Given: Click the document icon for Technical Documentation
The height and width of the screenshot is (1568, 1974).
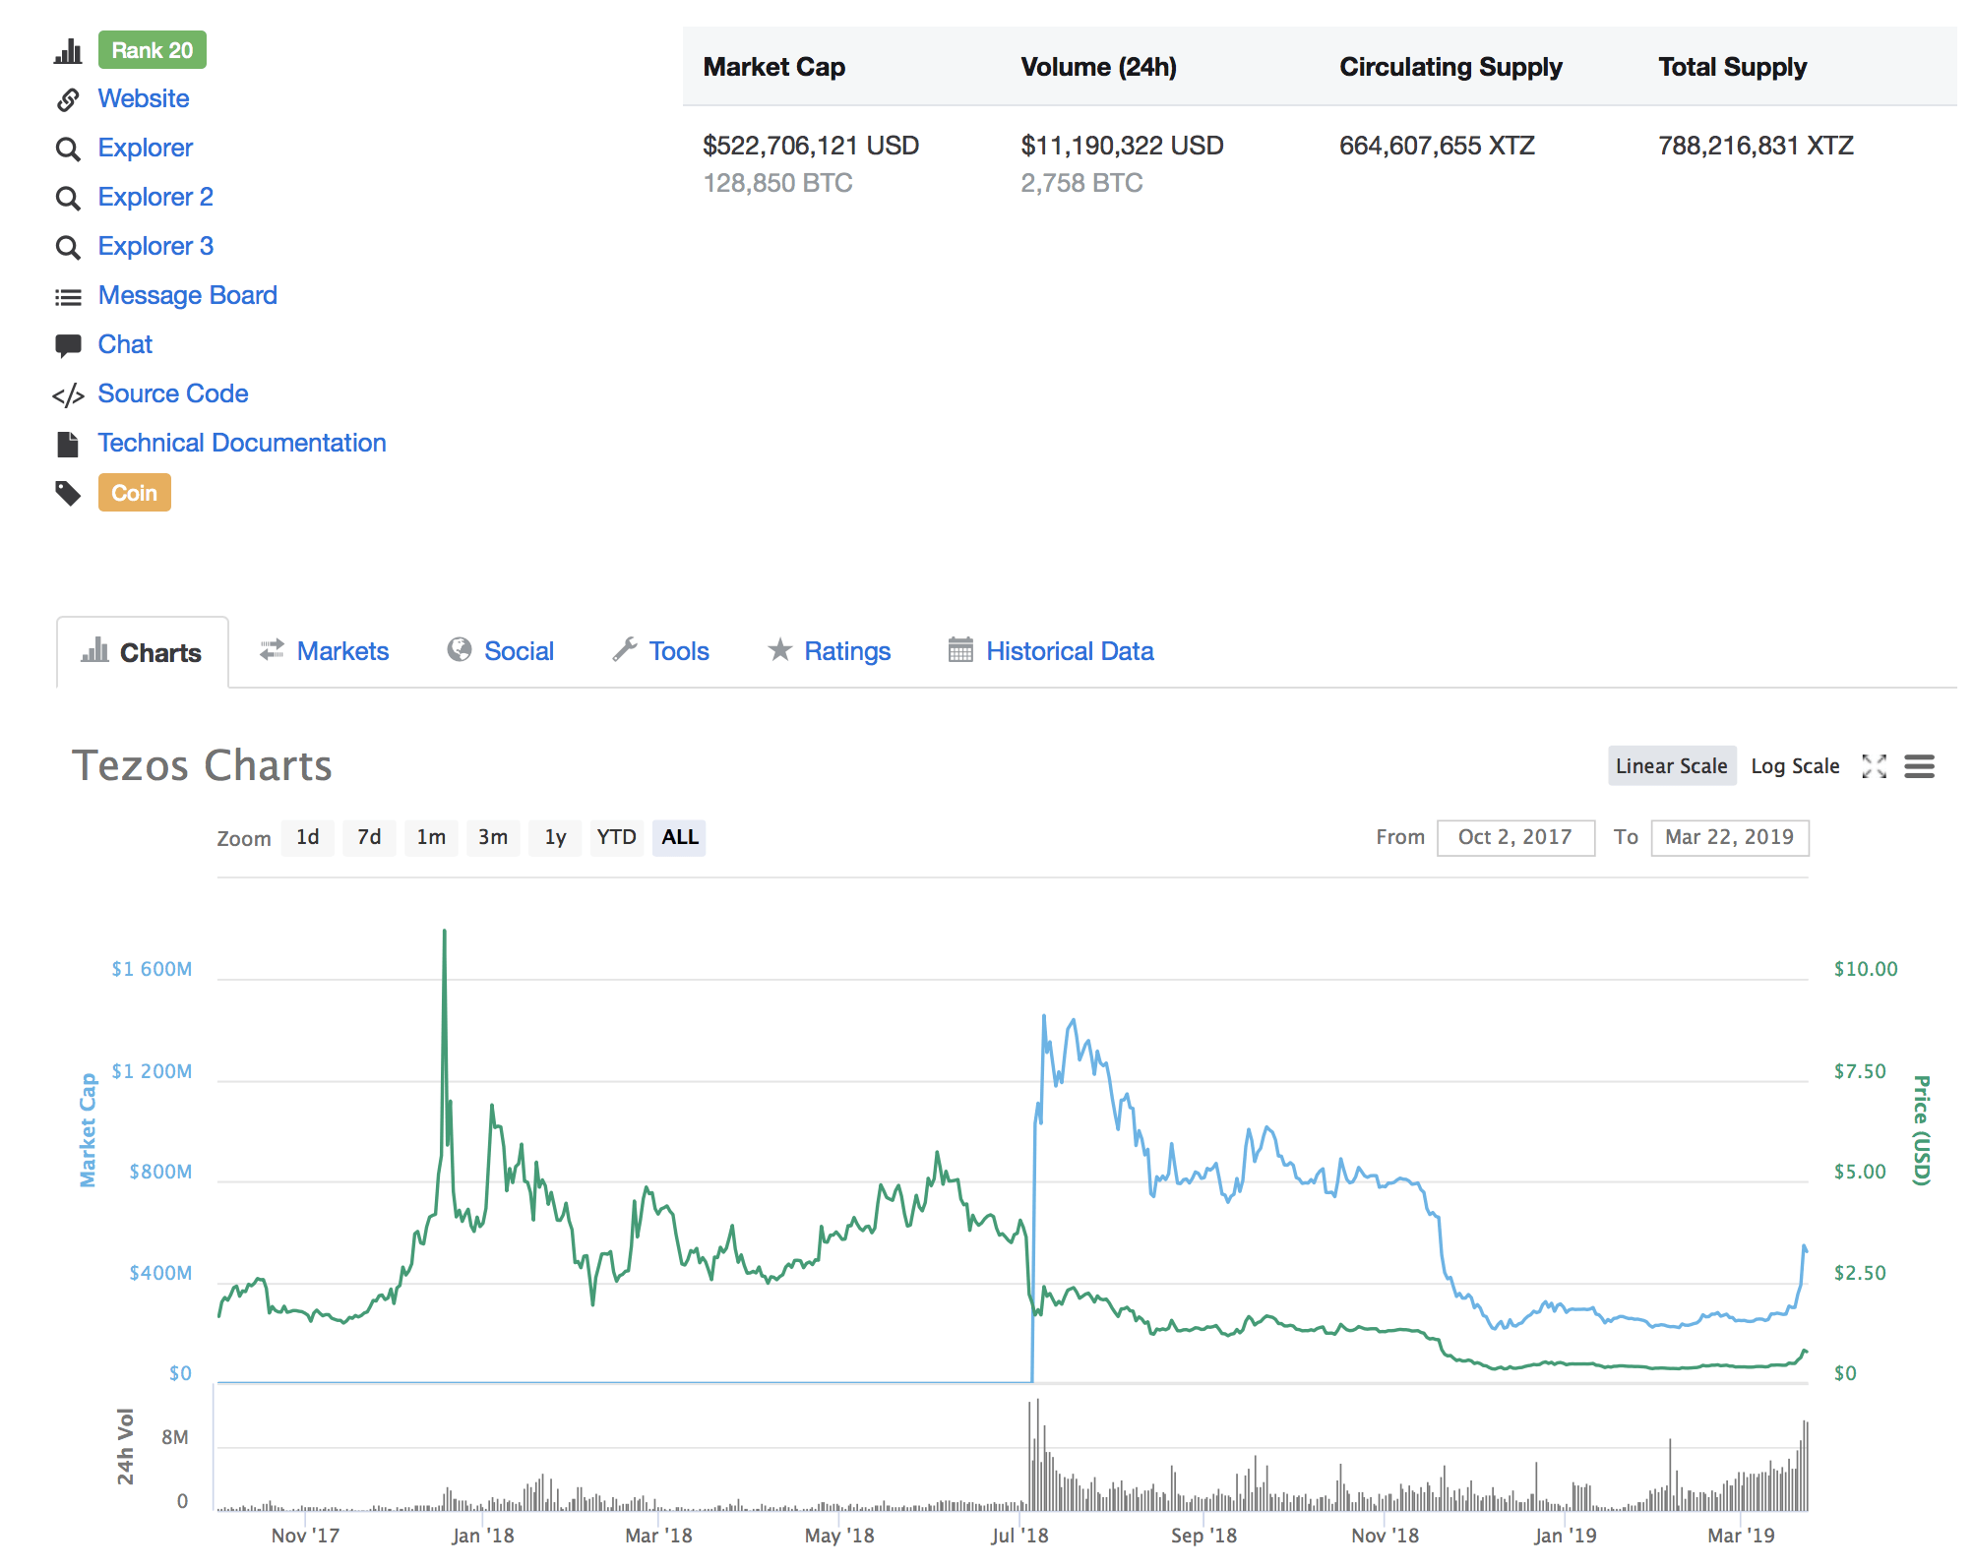Looking at the screenshot, I should click(x=68, y=445).
